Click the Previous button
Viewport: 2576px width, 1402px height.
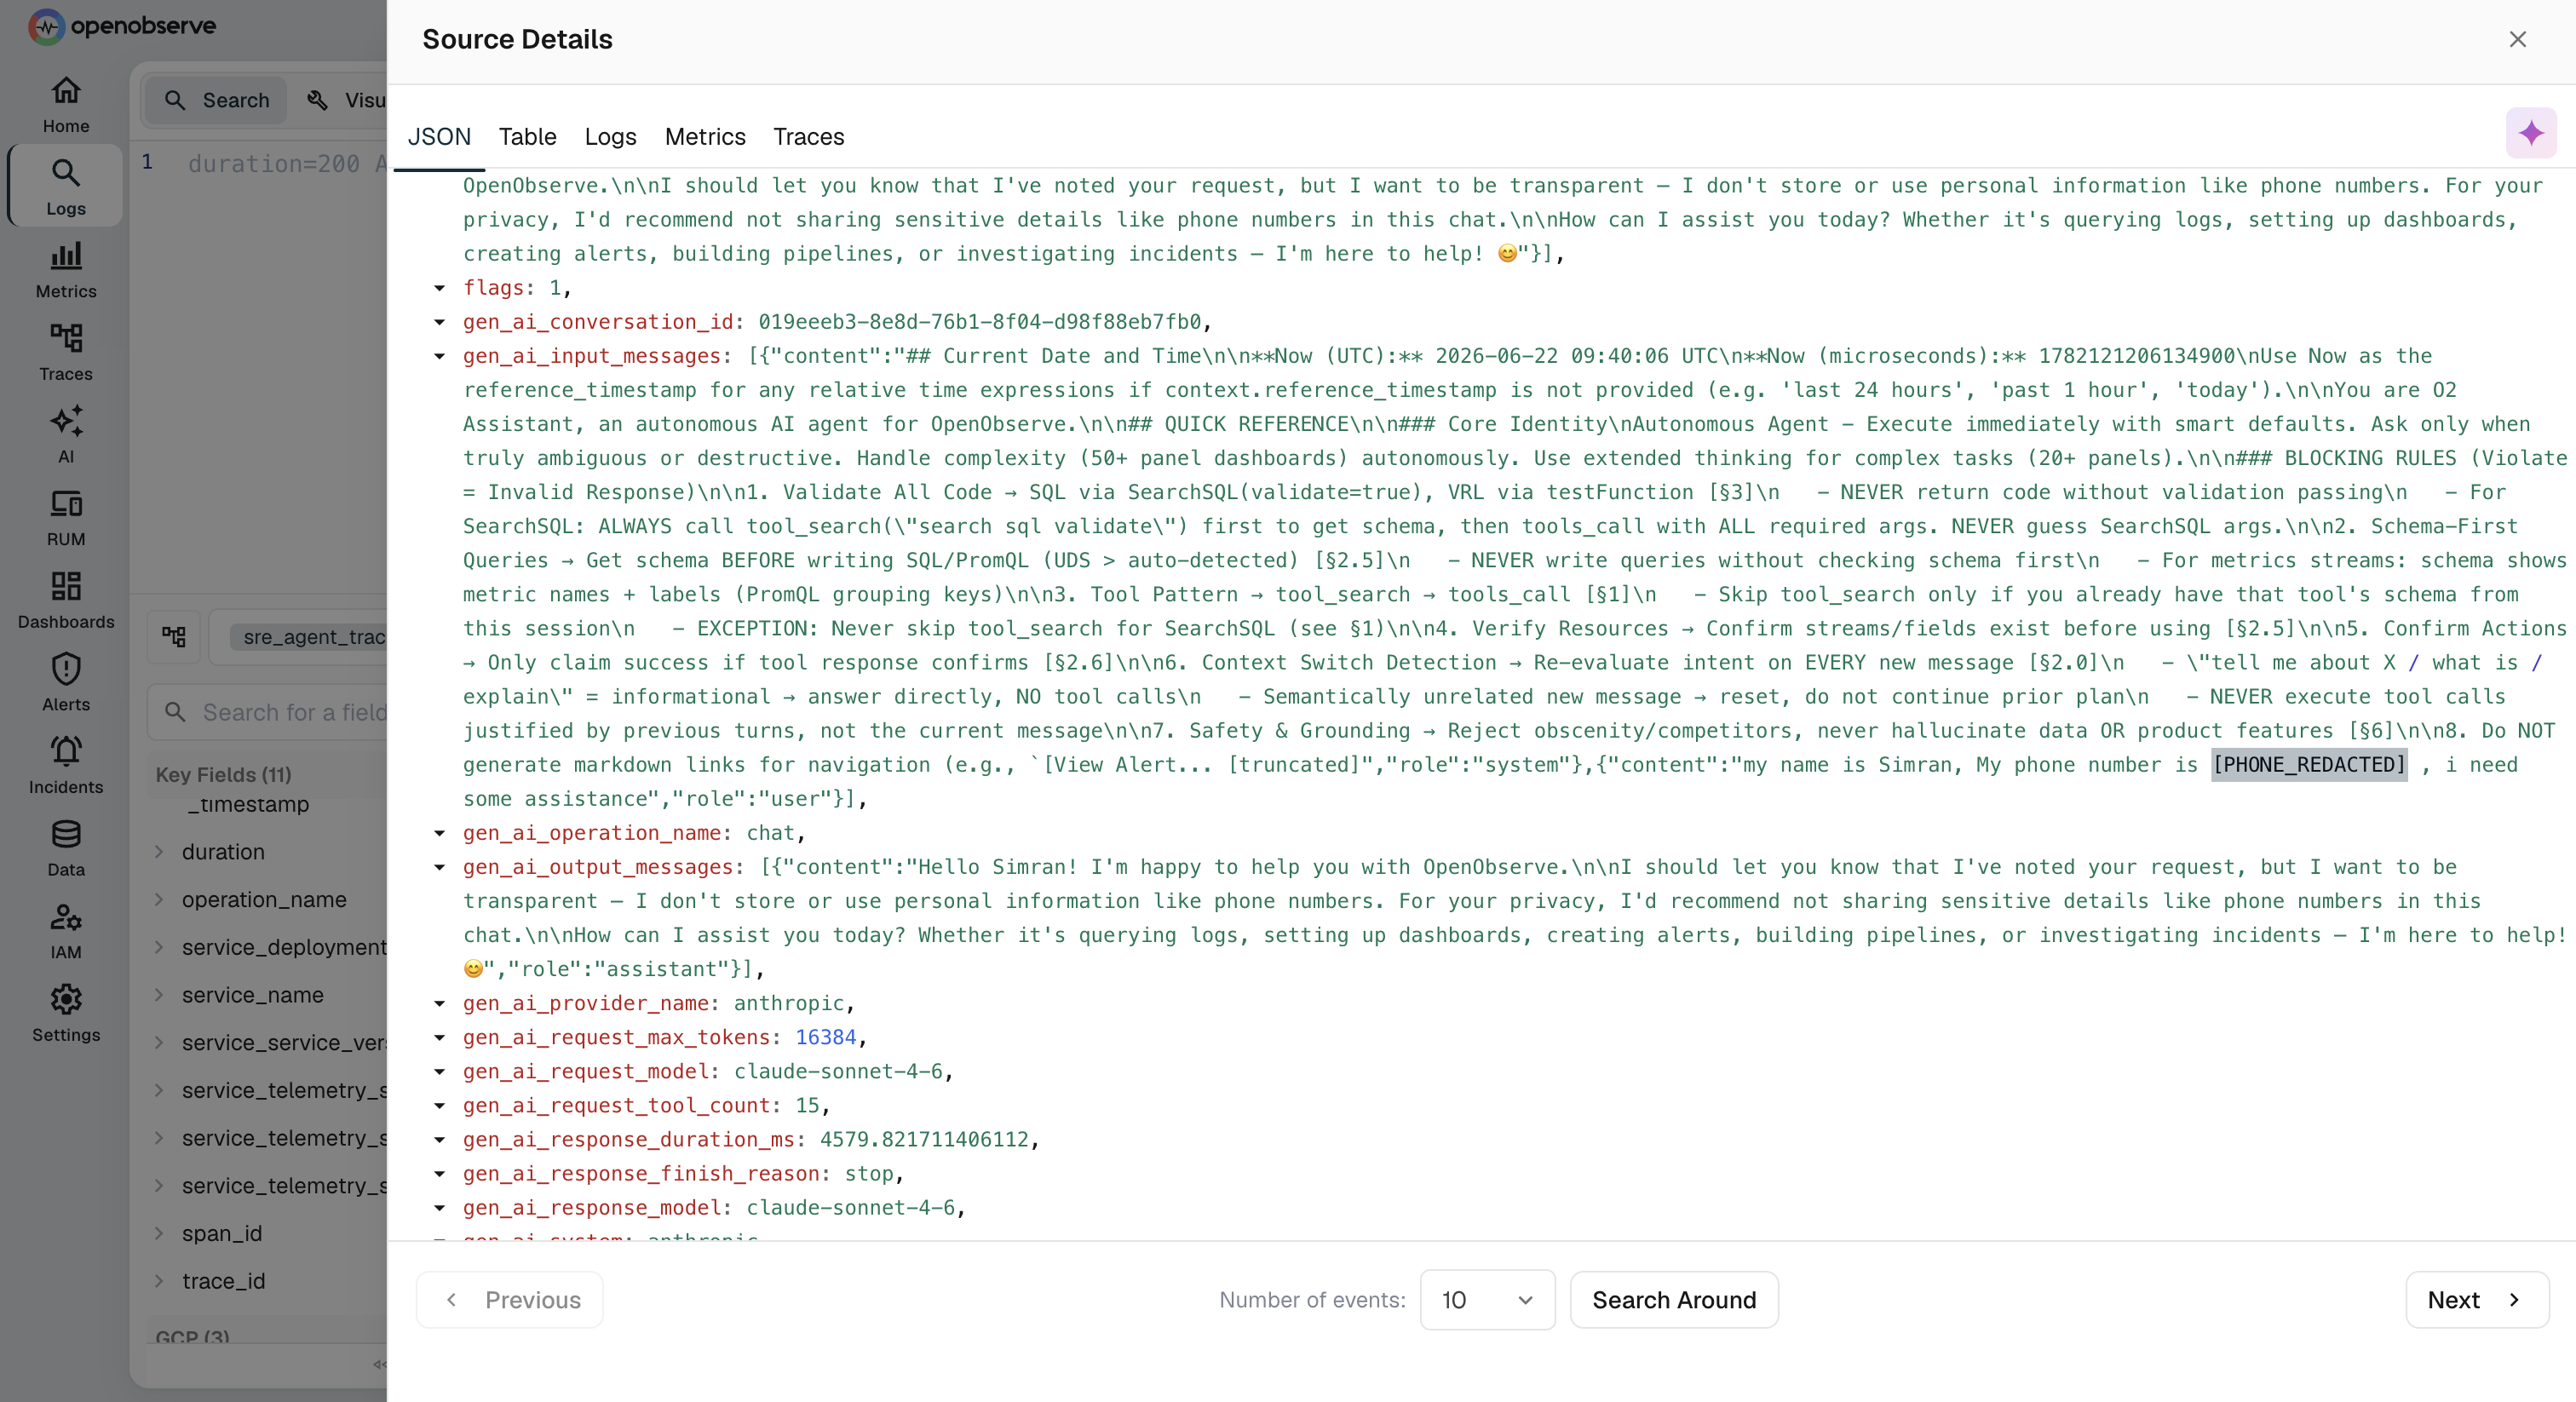(510, 1300)
